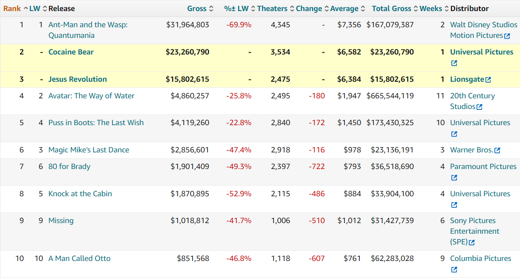Open Sony Pictures Entertainment distributor link
The image size is (520, 278).
click(475, 231)
